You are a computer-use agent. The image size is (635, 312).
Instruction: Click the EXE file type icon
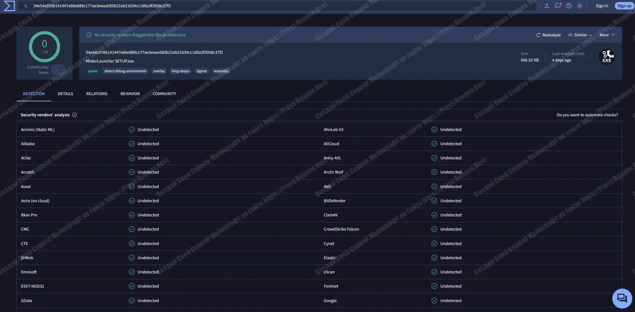(x=607, y=57)
